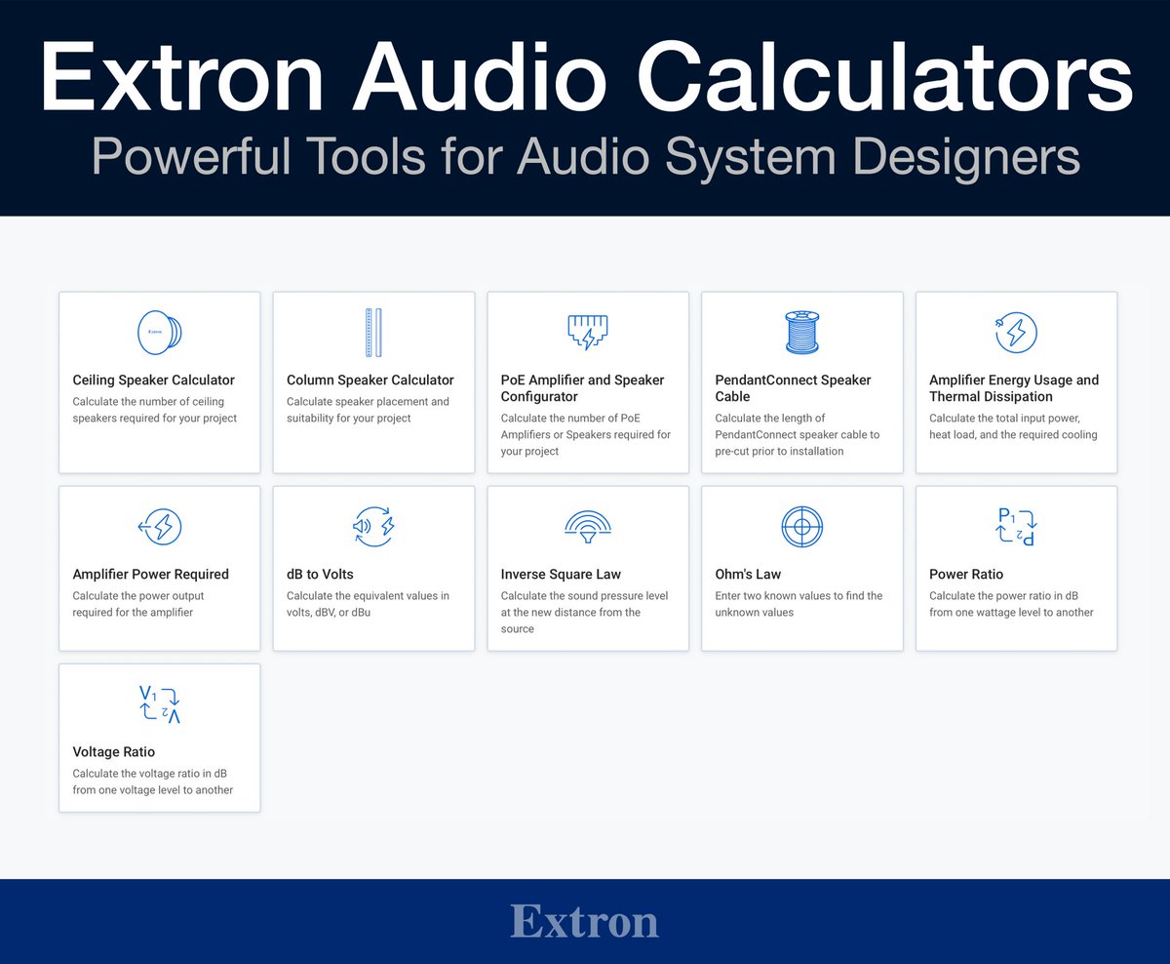
Task: Click 'Enter two known values' description
Action: click(x=799, y=604)
